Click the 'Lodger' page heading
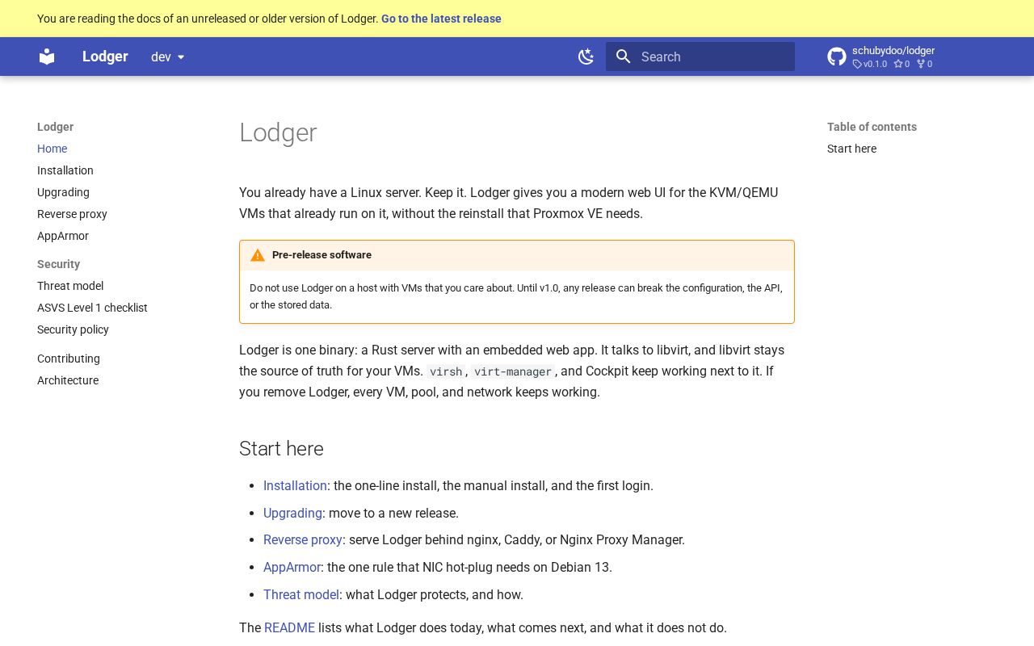 click(278, 132)
